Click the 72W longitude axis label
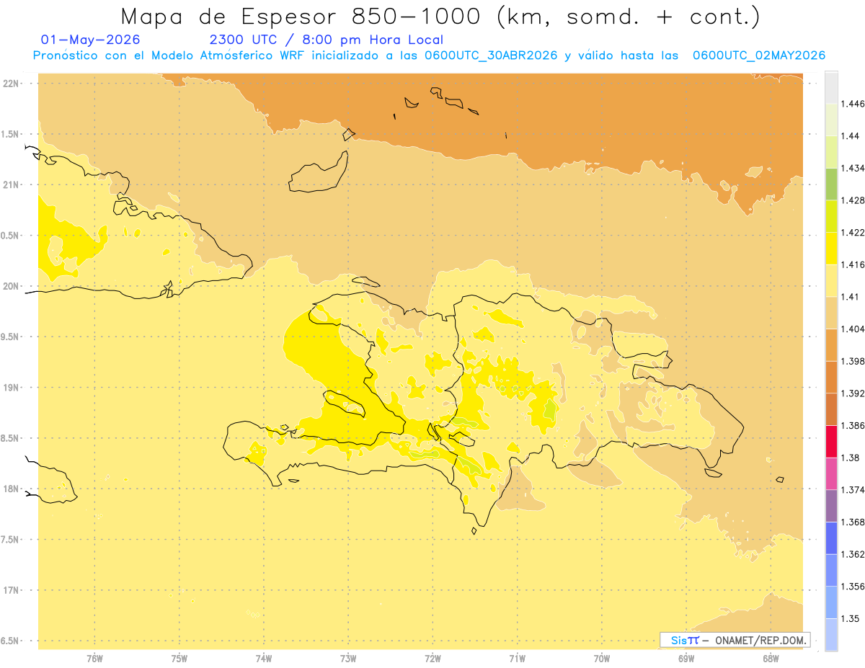Image resolution: width=865 pixels, height=668 pixels. 433,659
